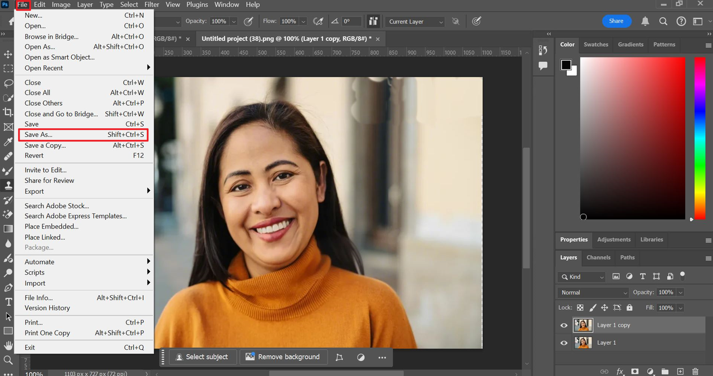The height and width of the screenshot is (376, 713).
Task: Select the Blur tool
Action: pos(8,243)
